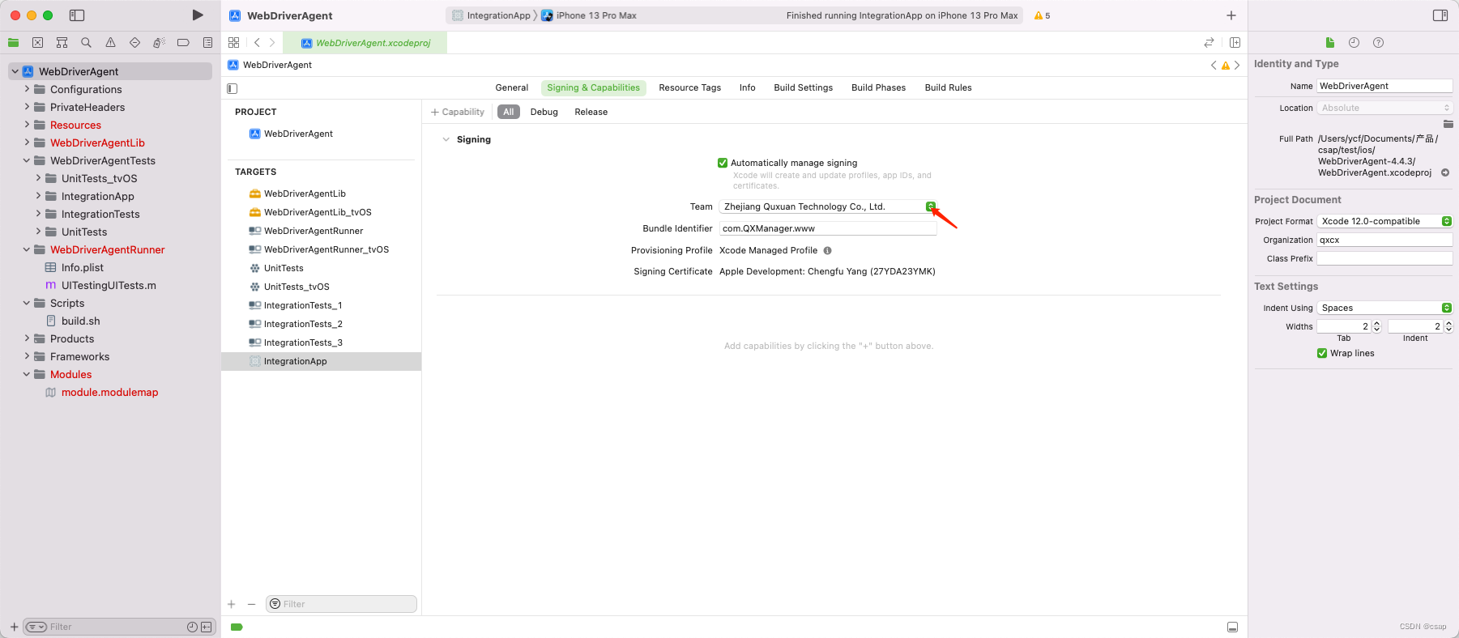Open the File inspector tab
The height and width of the screenshot is (638, 1459).
(x=1329, y=42)
